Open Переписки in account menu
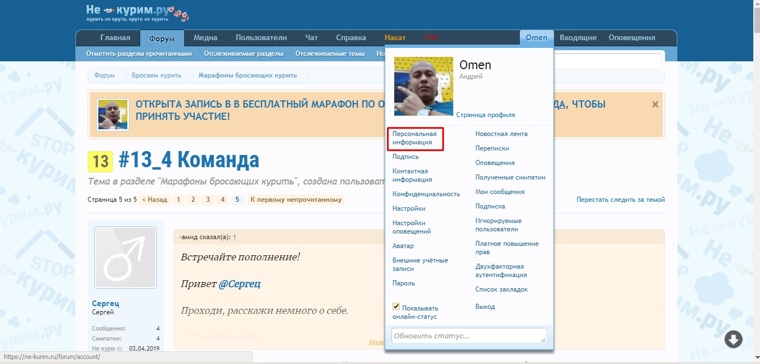 point(492,148)
